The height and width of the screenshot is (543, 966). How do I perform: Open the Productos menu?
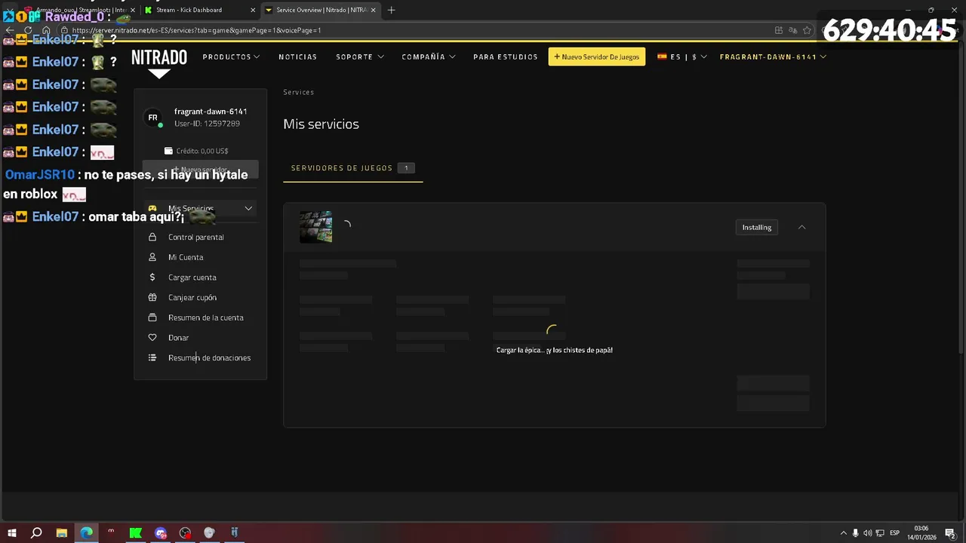click(x=231, y=57)
